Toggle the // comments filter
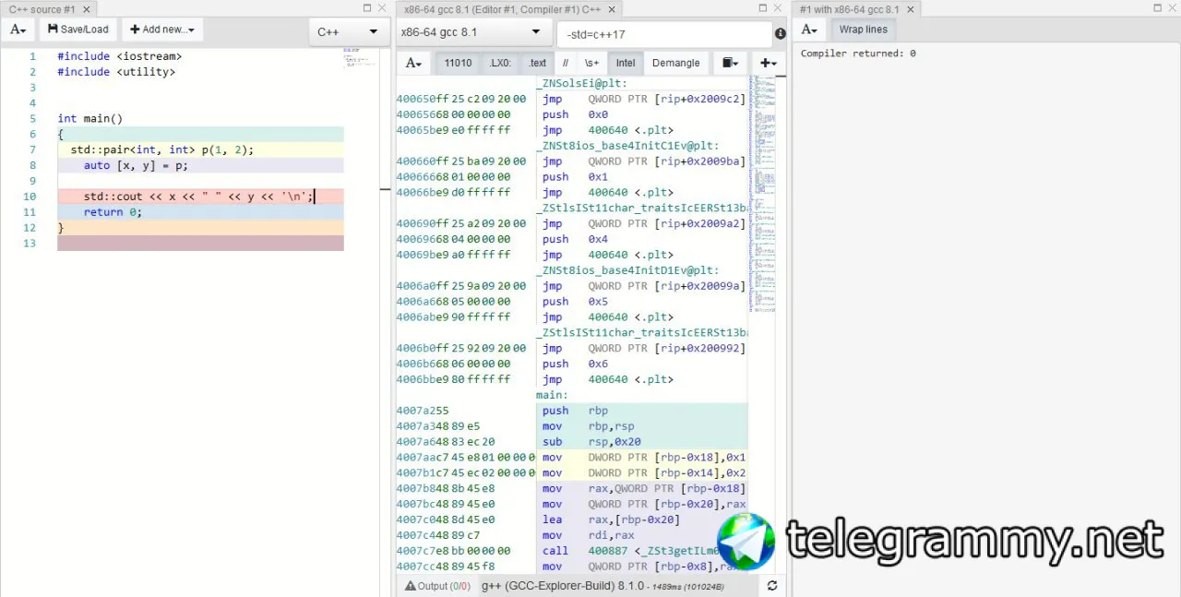1181x597 pixels. pos(566,63)
